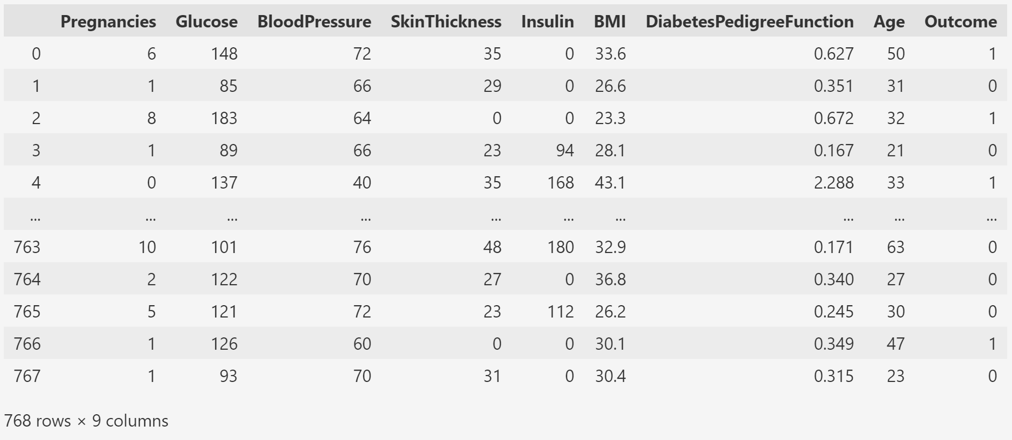Click the Pregnancies column header
The width and height of the screenshot is (1012, 440).
tap(108, 21)
